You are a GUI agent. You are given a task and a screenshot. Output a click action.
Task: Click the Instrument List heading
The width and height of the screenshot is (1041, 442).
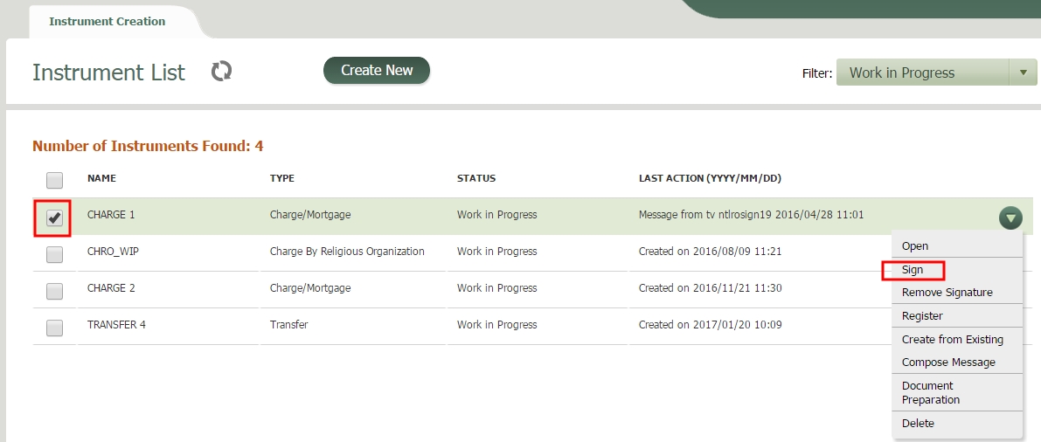pyautogui.click(x=109, y=72)
